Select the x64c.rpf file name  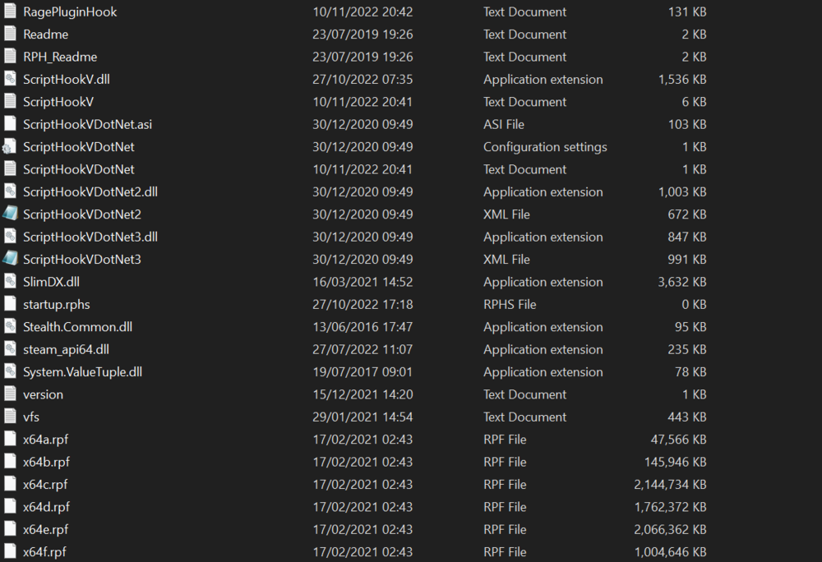click(45, 485)
